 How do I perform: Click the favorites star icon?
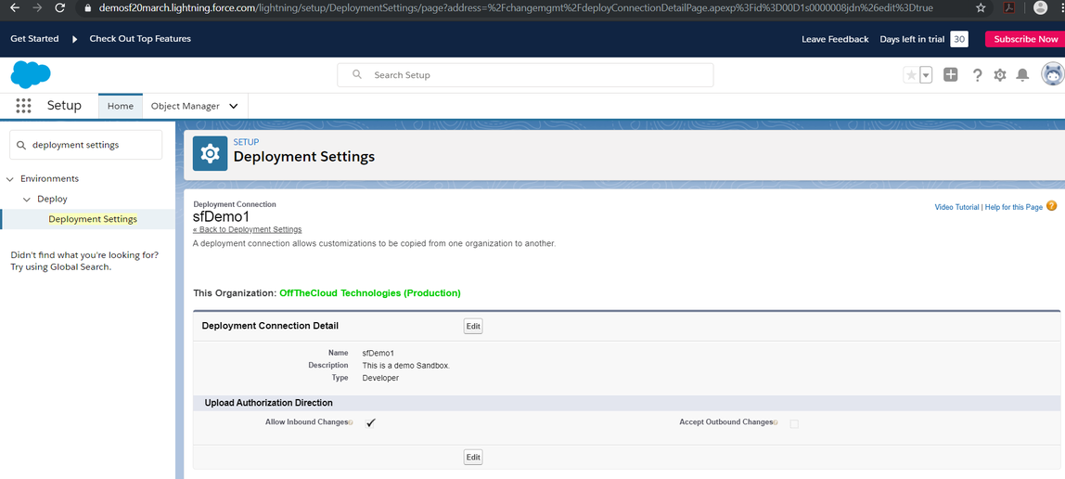911,75
